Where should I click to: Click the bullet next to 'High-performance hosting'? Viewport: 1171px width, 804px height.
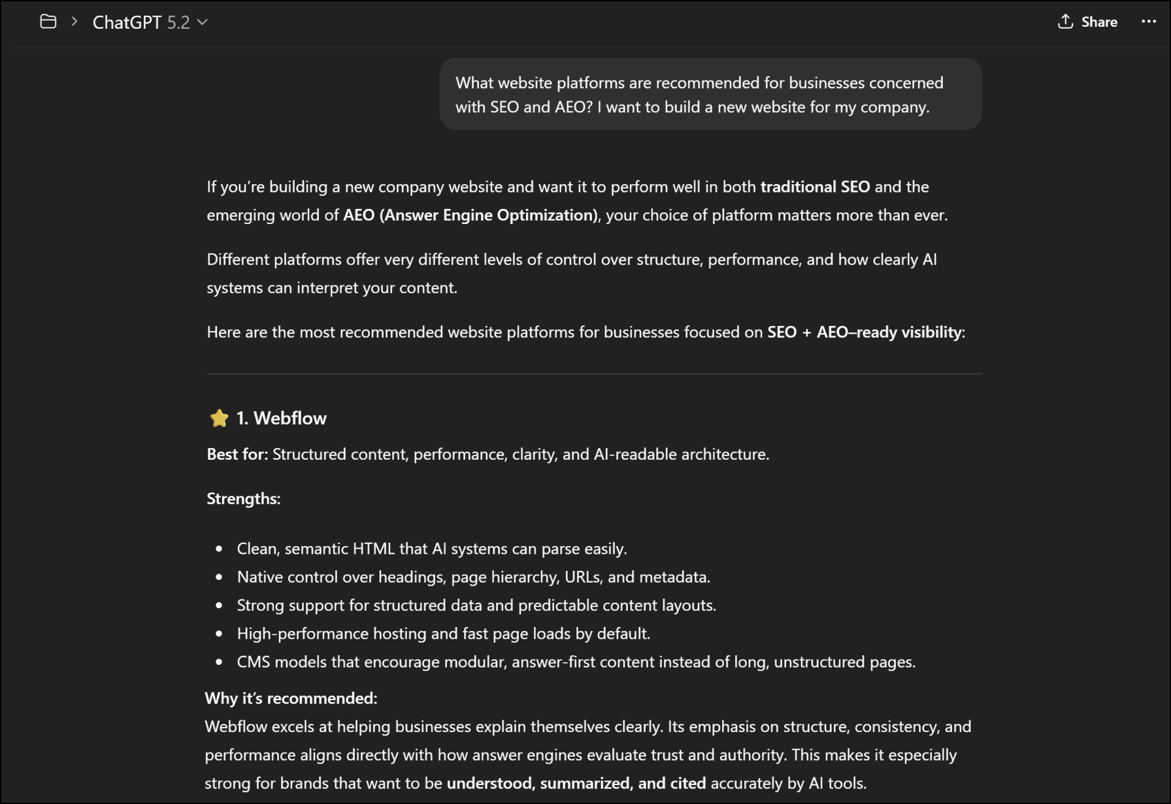[219, 634]
